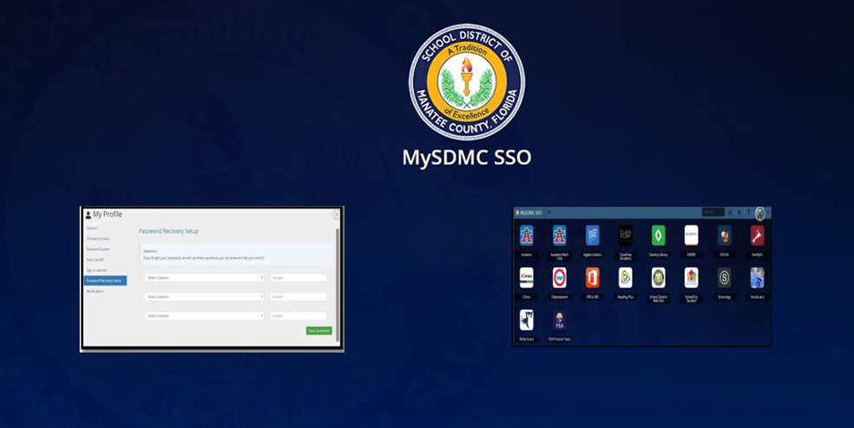Open the FSA Practice Tests tile
Screen dimensions: 854x428
click(559, 320)
